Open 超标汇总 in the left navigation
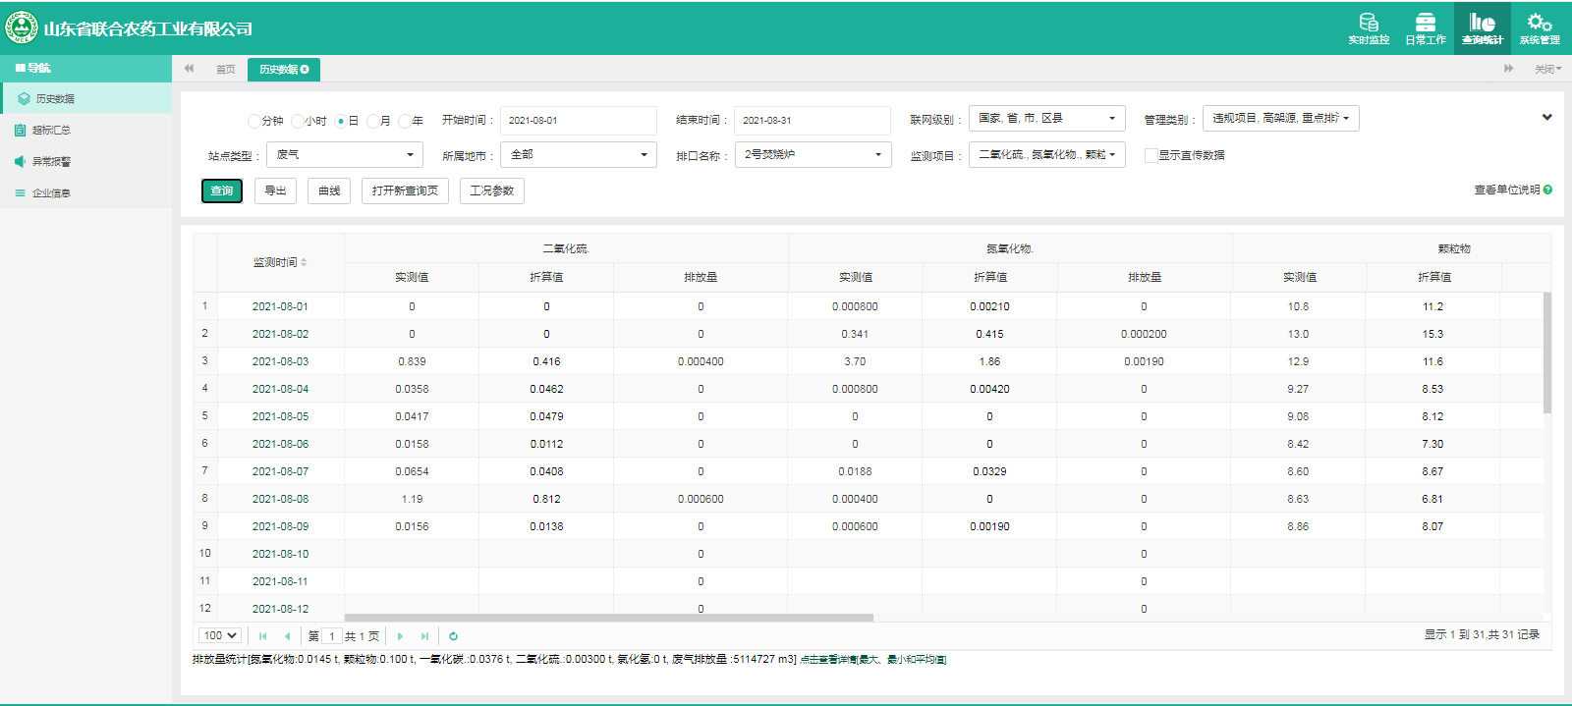This screenshot has width=1572, height=706. pyautogui.click(x=51, y=131)
